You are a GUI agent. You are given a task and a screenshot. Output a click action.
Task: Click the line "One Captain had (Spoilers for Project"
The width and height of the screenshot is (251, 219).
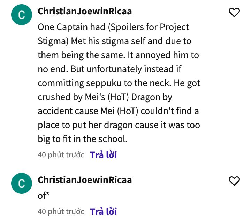tap(113, 27)
